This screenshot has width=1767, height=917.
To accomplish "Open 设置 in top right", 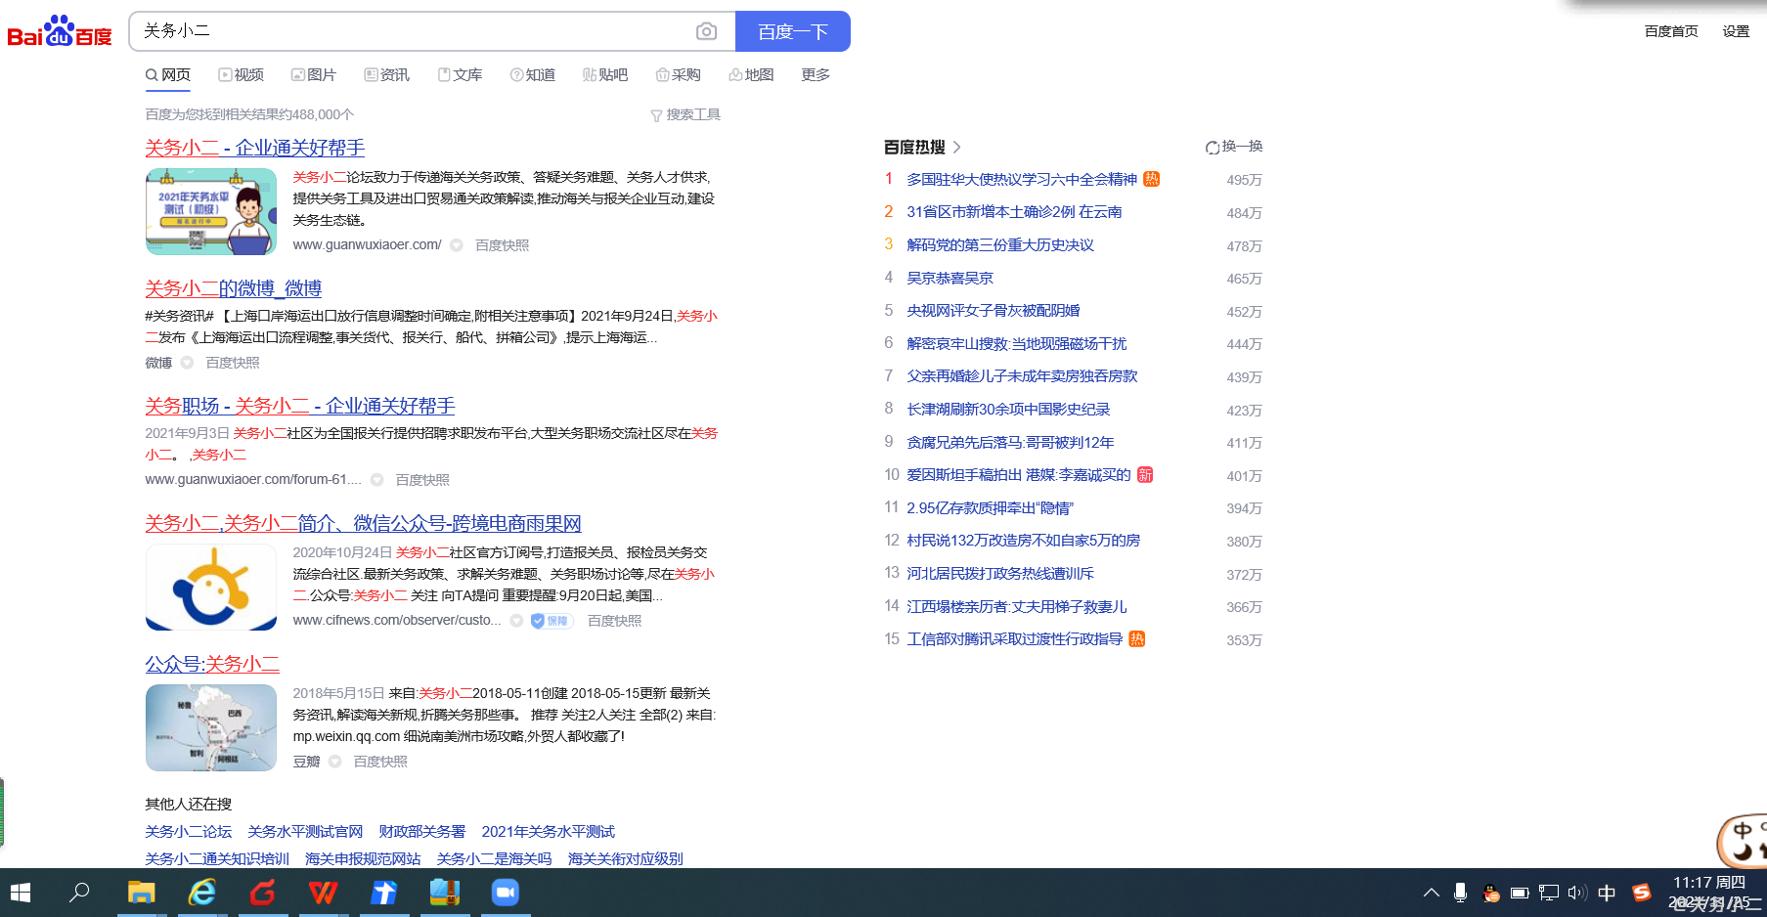I will pos(1736,31).
